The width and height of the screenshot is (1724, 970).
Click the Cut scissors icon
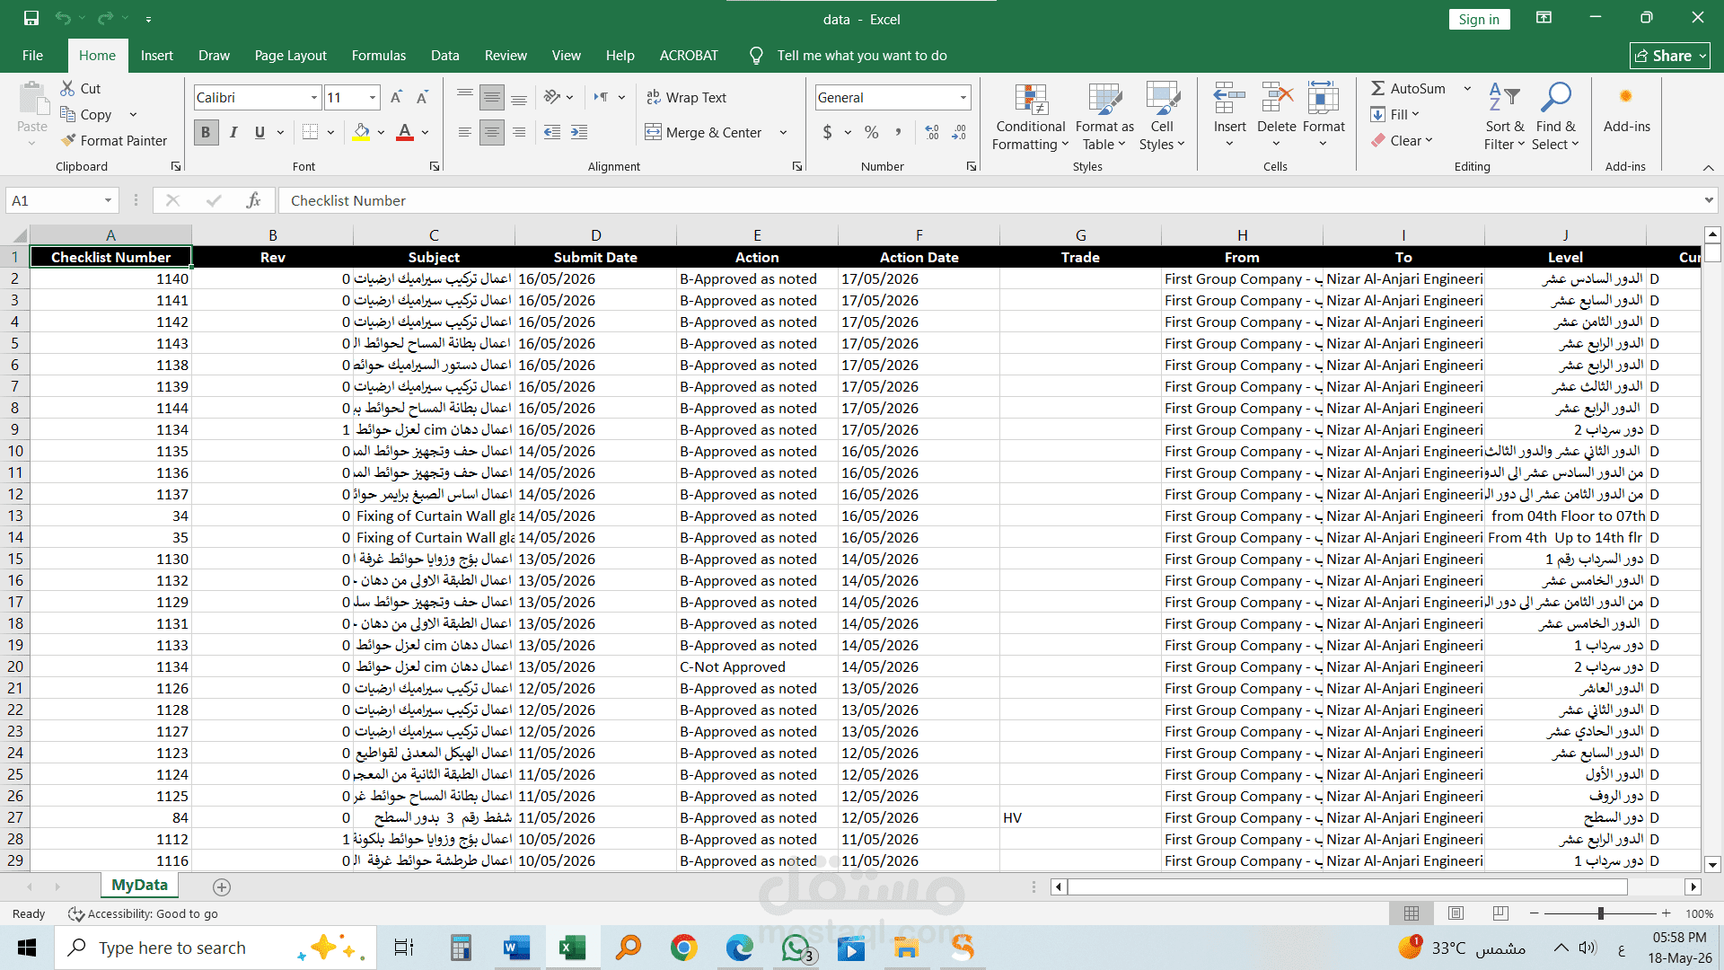coord(67,88)
